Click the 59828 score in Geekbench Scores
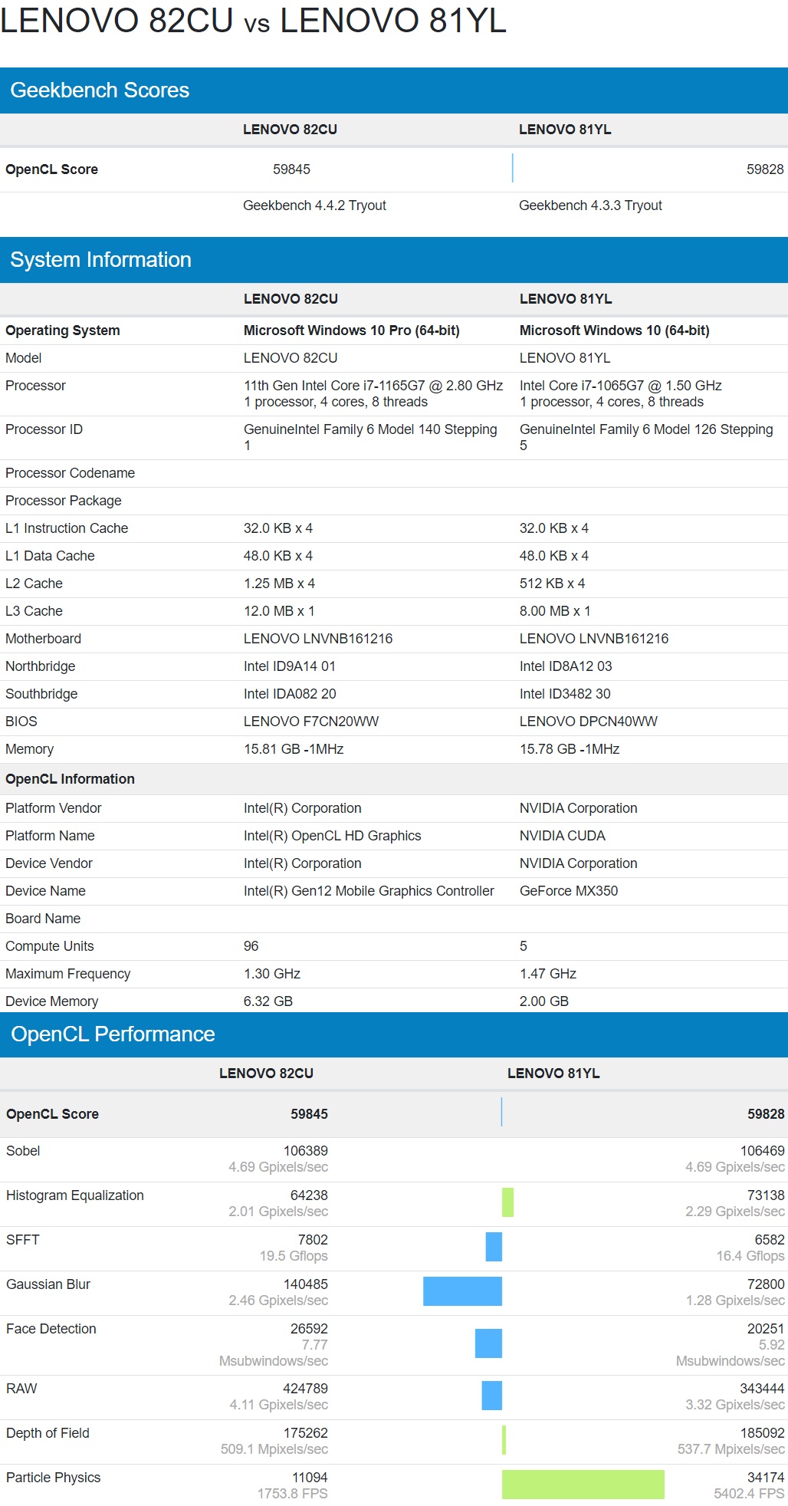Screen dimensions: 788x1506 765,169
